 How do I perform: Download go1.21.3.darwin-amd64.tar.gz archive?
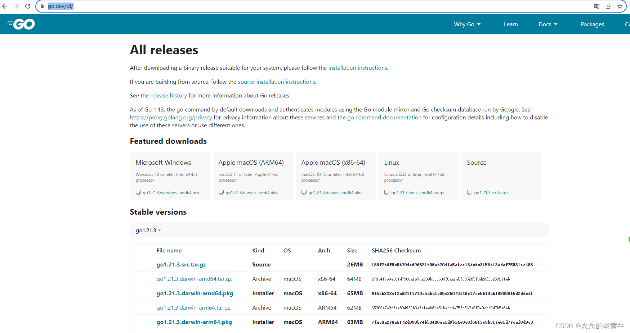194,279
